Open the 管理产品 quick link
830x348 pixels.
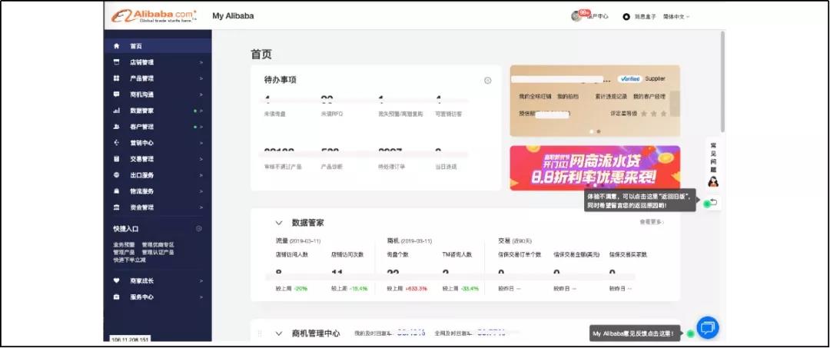click(124, 252)
